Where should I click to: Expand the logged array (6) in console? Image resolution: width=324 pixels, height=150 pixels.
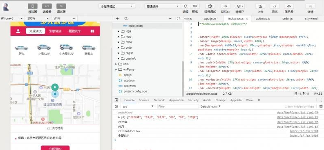click(x=119, y=117)
